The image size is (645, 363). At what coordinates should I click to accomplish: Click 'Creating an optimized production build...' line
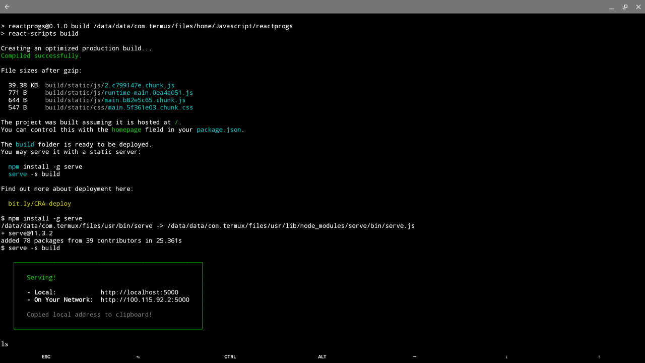(x=76, y=48)
